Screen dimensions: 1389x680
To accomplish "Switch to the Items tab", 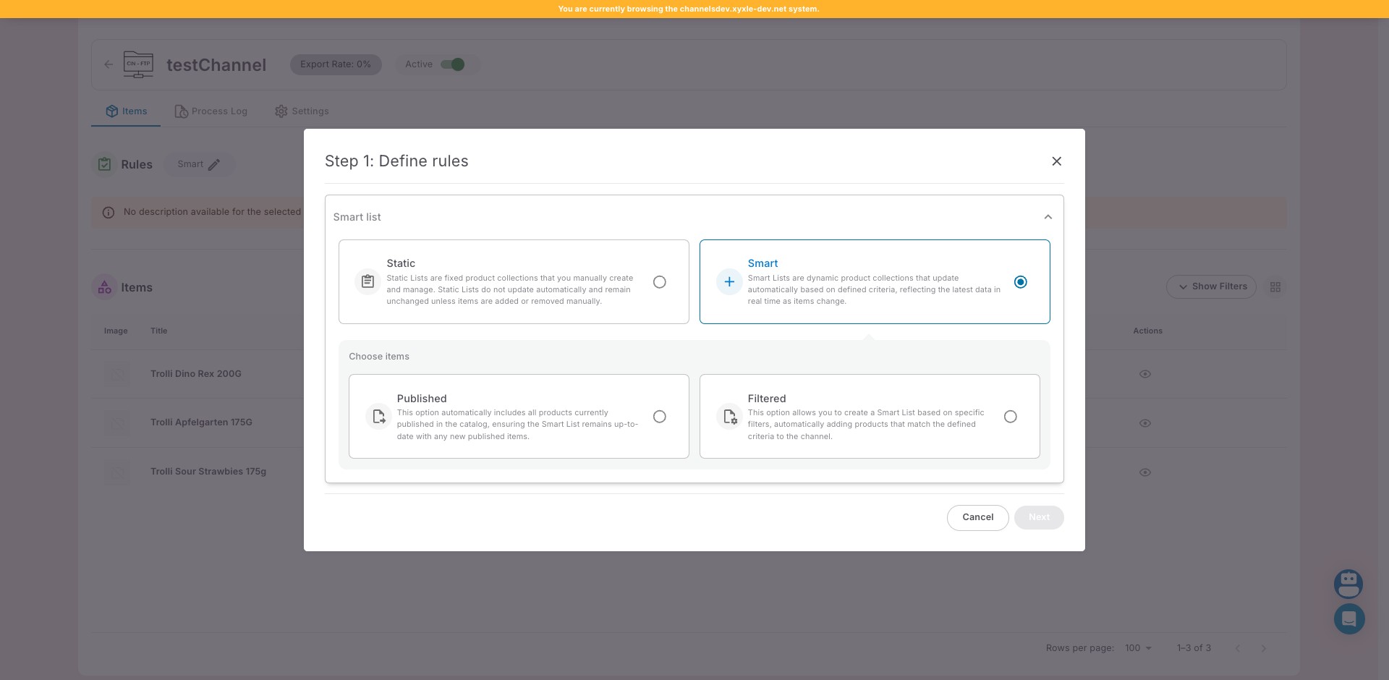I will click(x=125, y=111).
